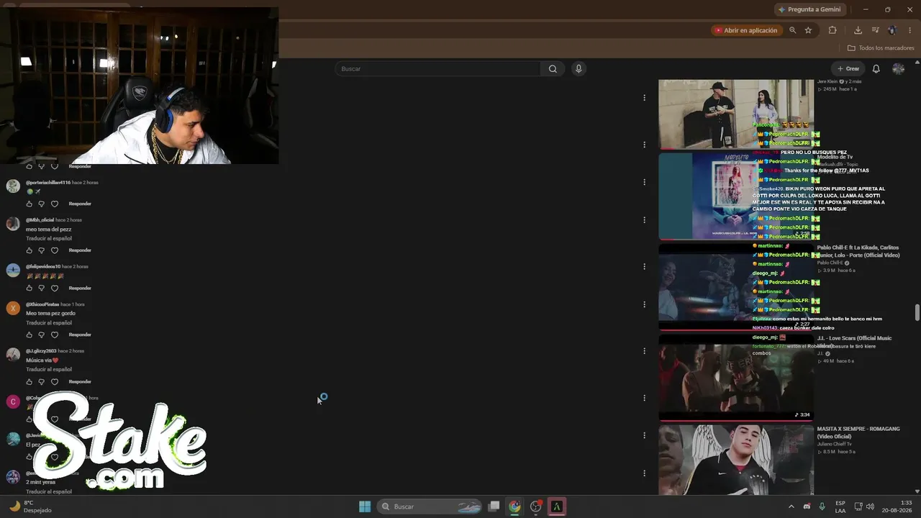
Task: Open the Chrome three-dot menu
Action: point(910,30)
